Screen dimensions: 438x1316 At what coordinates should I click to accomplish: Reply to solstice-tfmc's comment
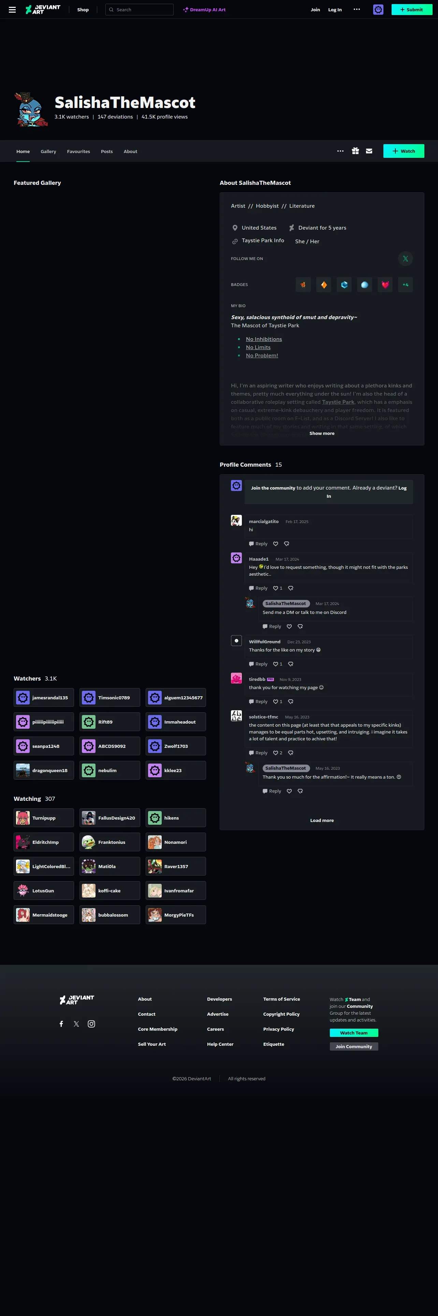coord(258,753)
